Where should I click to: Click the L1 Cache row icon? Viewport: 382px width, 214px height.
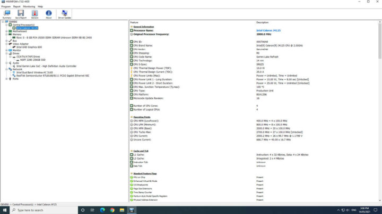132,155
